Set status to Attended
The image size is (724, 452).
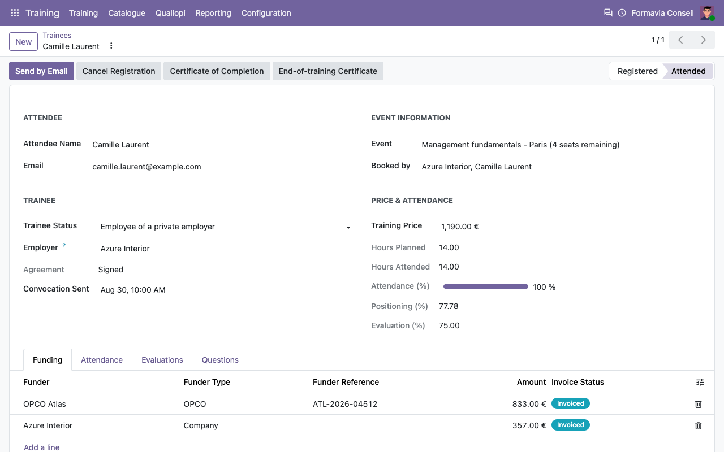688,71
